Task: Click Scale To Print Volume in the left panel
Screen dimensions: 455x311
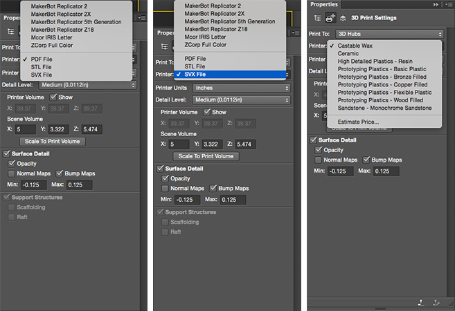Action: pyautogui.click(x=53, y=142)
